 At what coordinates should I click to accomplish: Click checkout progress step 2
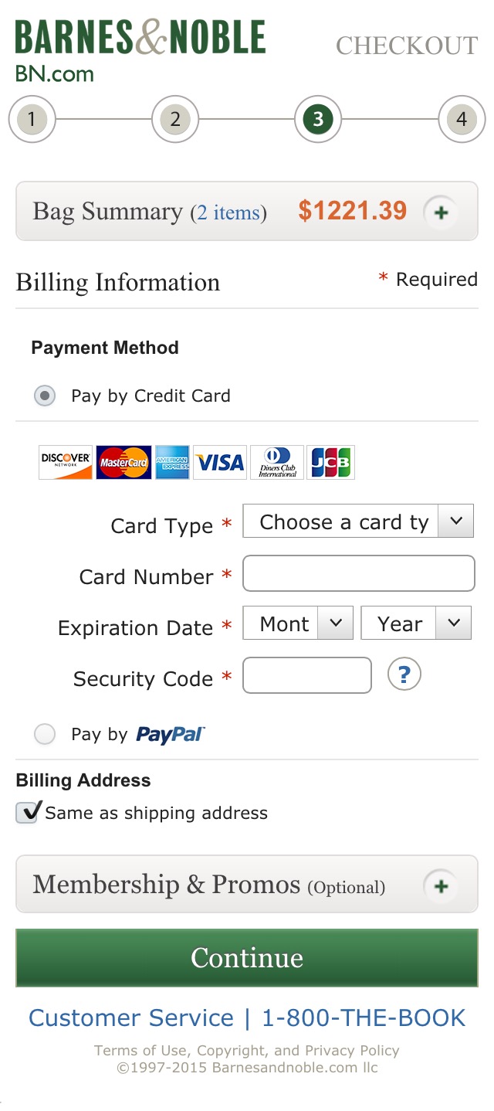(x=175, y=120)
